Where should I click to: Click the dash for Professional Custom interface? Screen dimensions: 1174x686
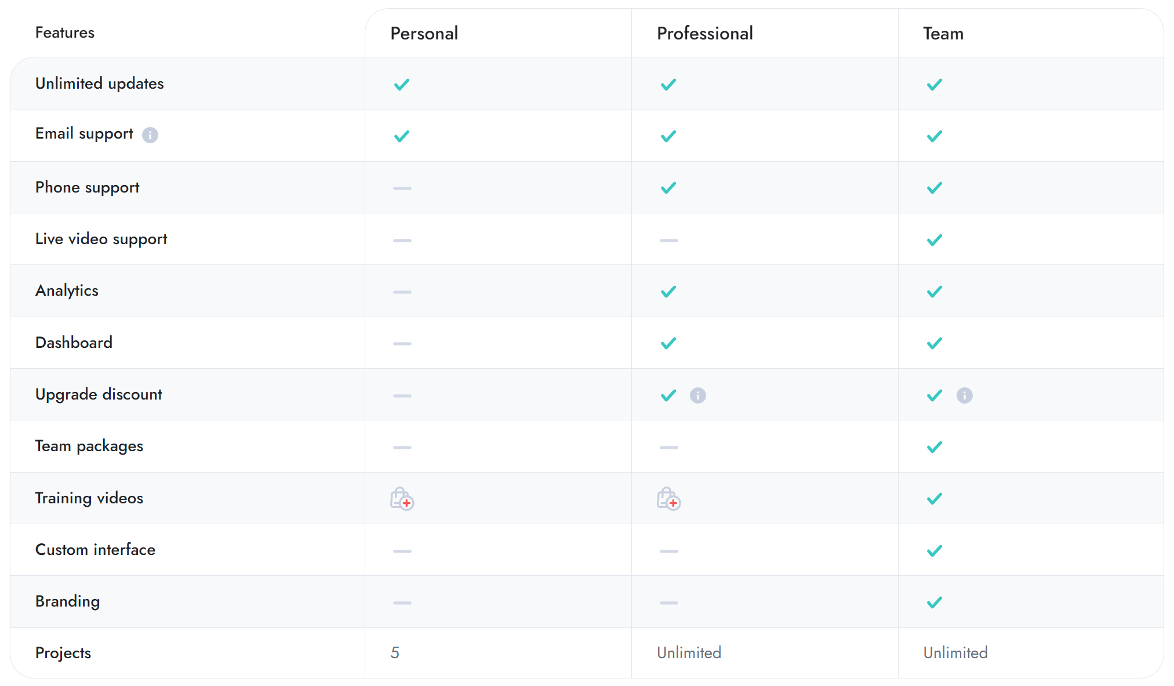point(668,550)
